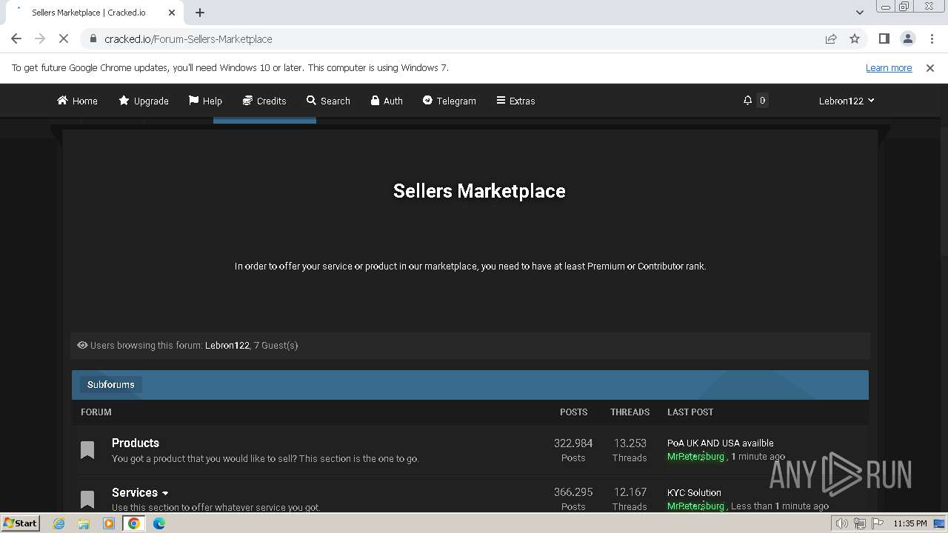The image size is (948, 533).
Task: Dismiss the Chrome update notice
Action: [930, 67]
